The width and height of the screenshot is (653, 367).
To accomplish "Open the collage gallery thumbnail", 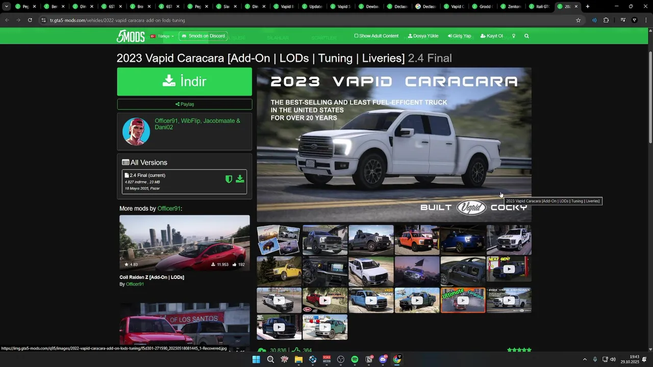I will point(279,240).
